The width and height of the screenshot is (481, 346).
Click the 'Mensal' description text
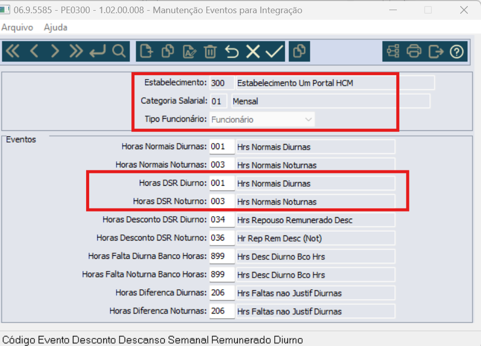point(245,101)
